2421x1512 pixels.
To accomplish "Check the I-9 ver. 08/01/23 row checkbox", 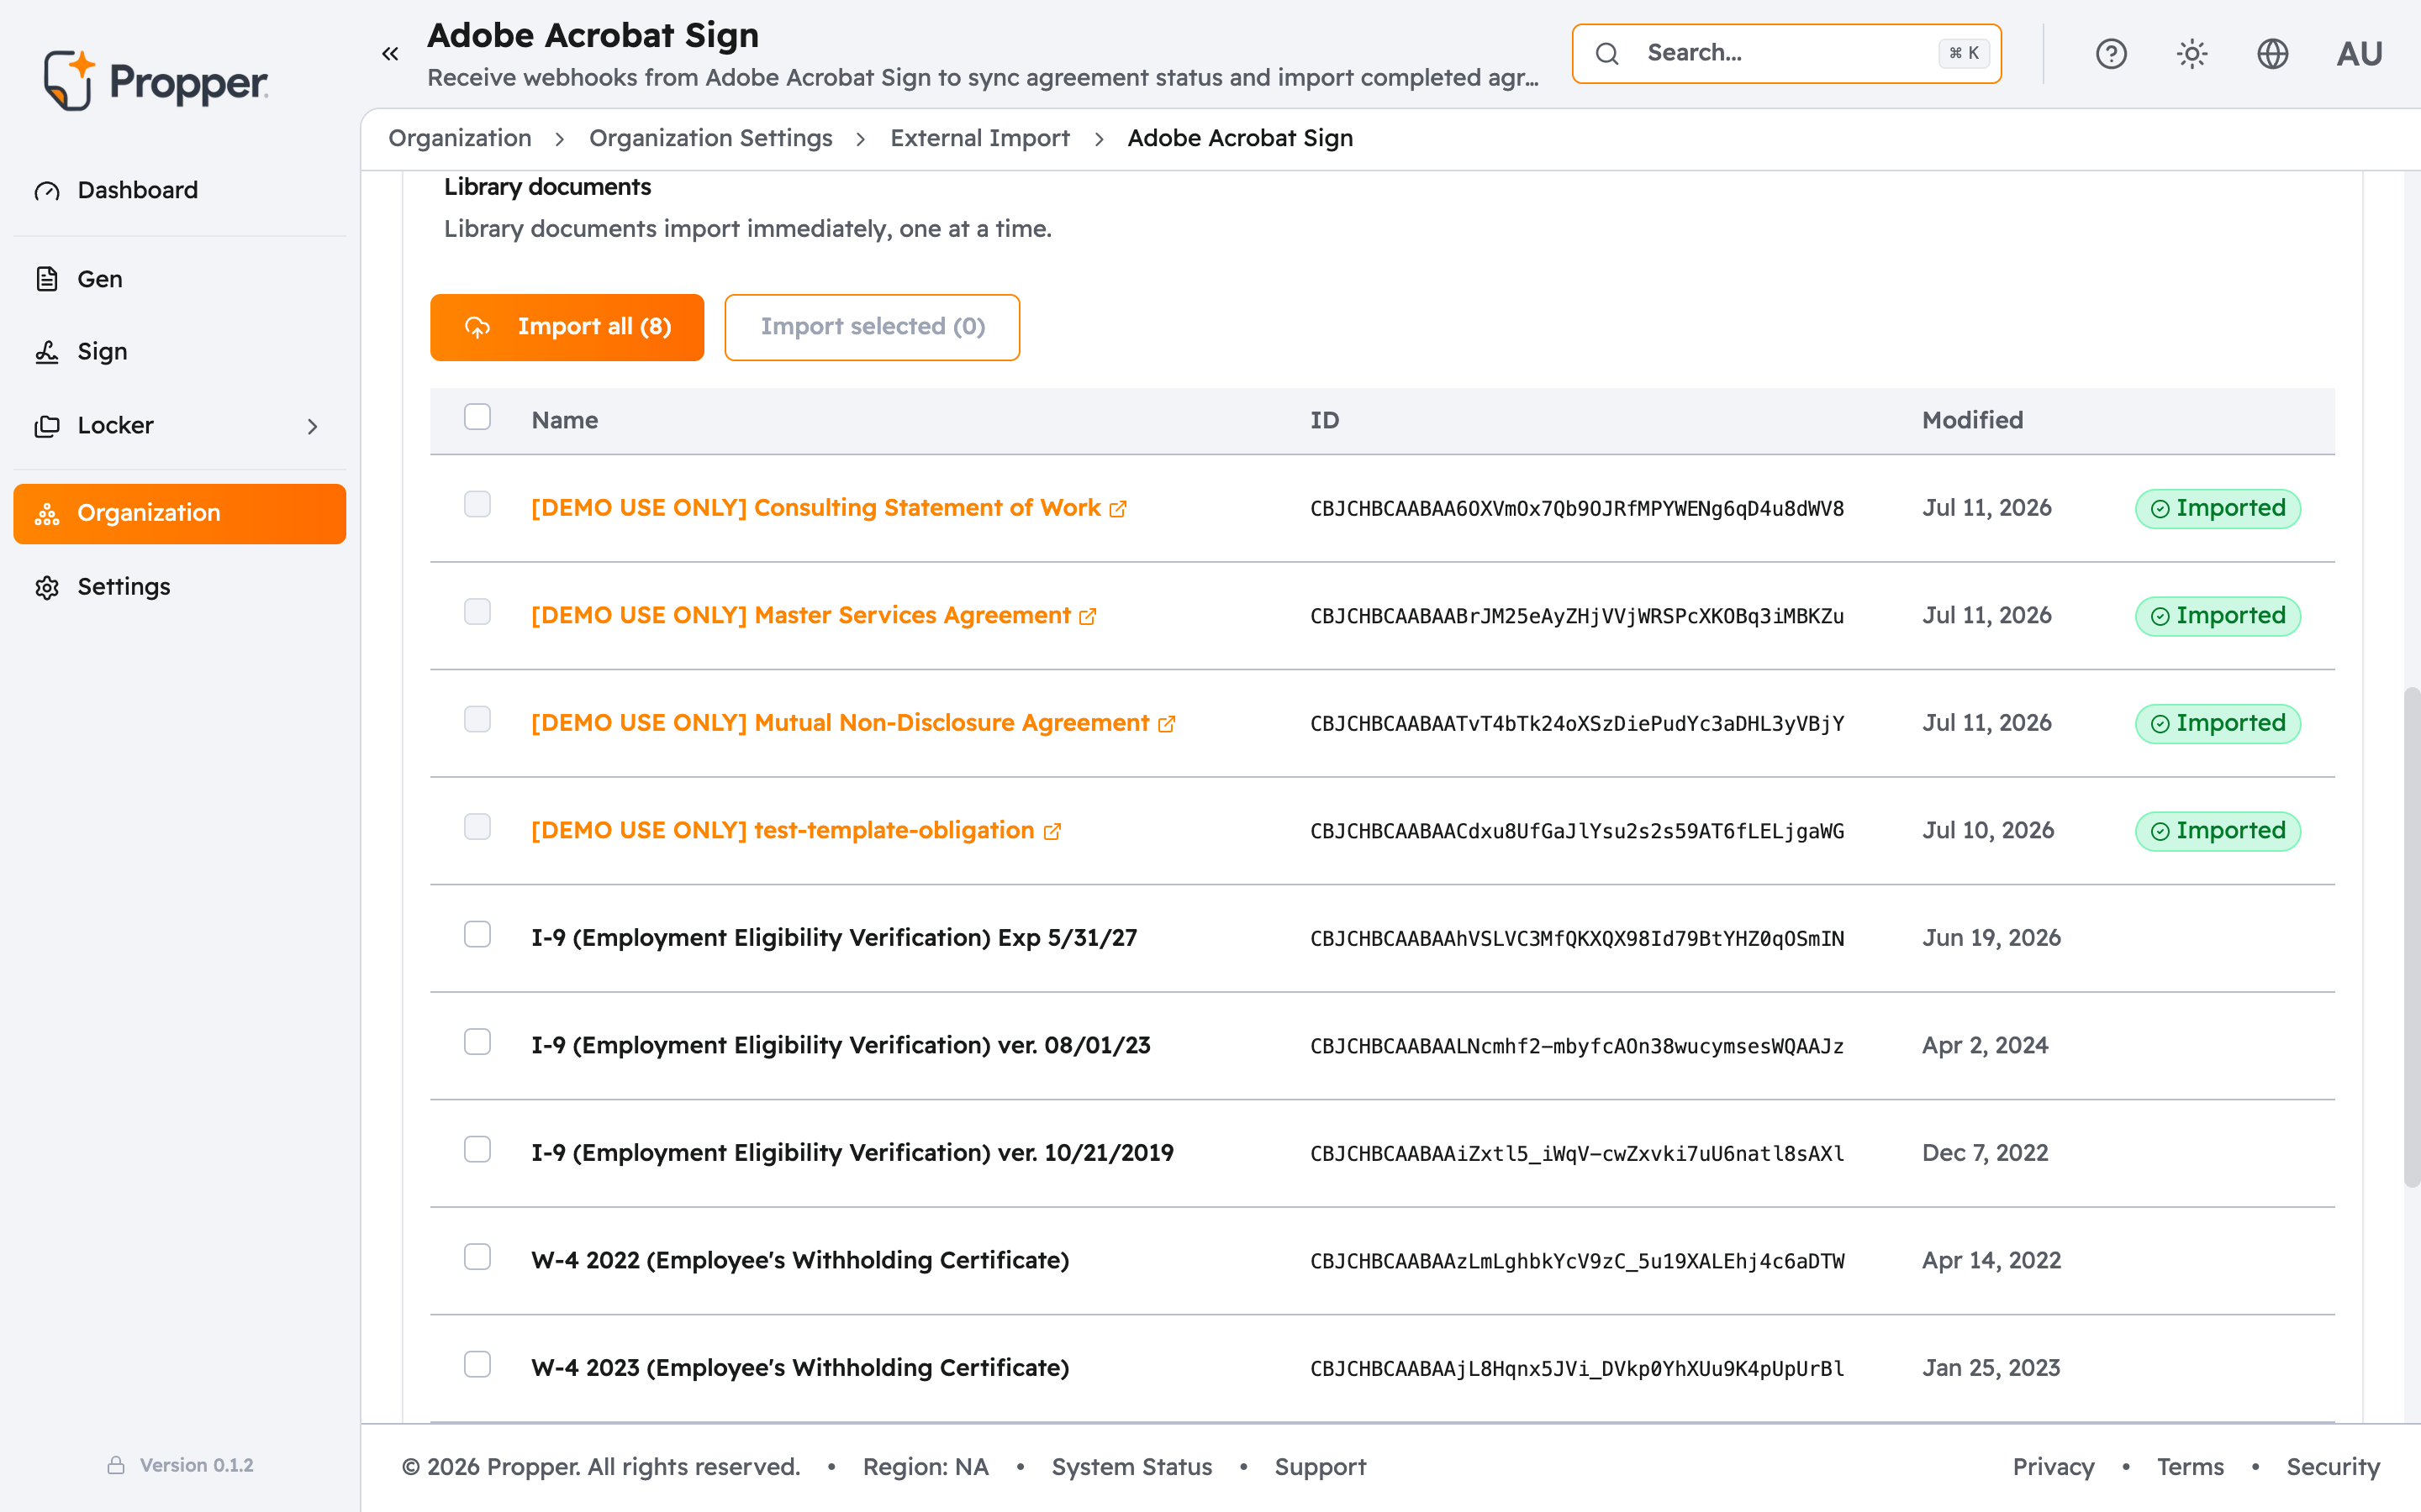I will pos(477,1042).
